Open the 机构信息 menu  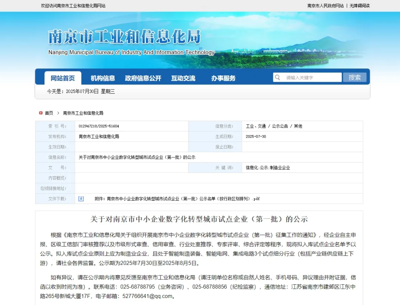pyautogui.click(x=103, y=78)
